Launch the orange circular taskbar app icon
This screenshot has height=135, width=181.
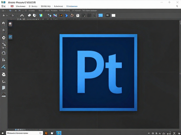[x=46, y=133]
